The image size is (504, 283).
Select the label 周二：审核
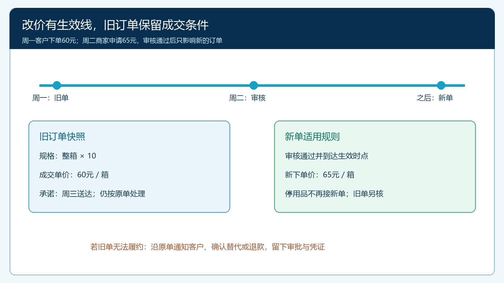pyautogui.click(x=247, y=98)
